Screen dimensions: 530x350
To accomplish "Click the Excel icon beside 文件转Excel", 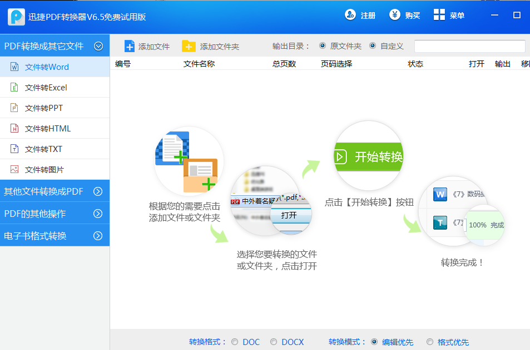I will 14,87.
